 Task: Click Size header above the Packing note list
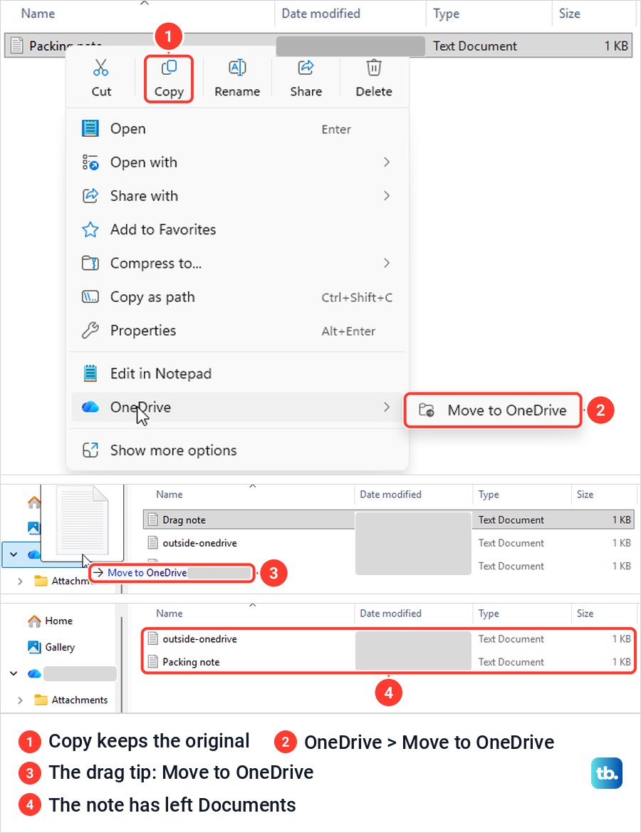pyautogui.click(x=585, y=613)
